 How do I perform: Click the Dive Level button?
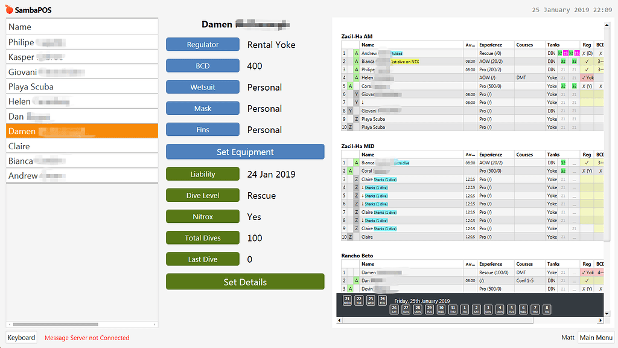202,195
